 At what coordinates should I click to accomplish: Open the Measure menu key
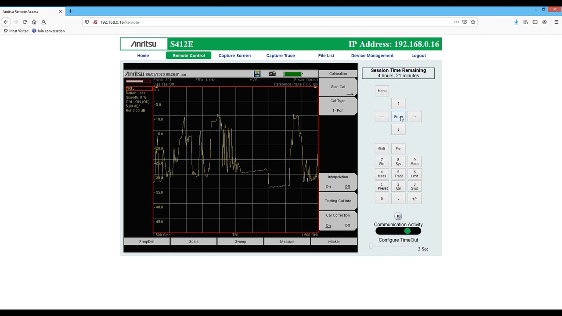(287, 241)
